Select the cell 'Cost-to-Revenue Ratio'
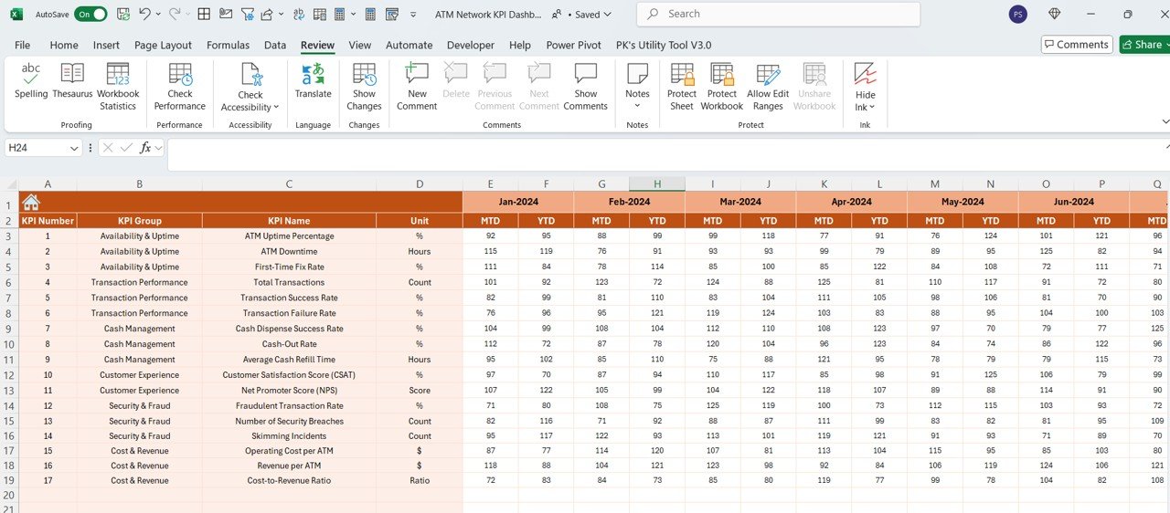The image size is (1170, 513). coord(289,481)
